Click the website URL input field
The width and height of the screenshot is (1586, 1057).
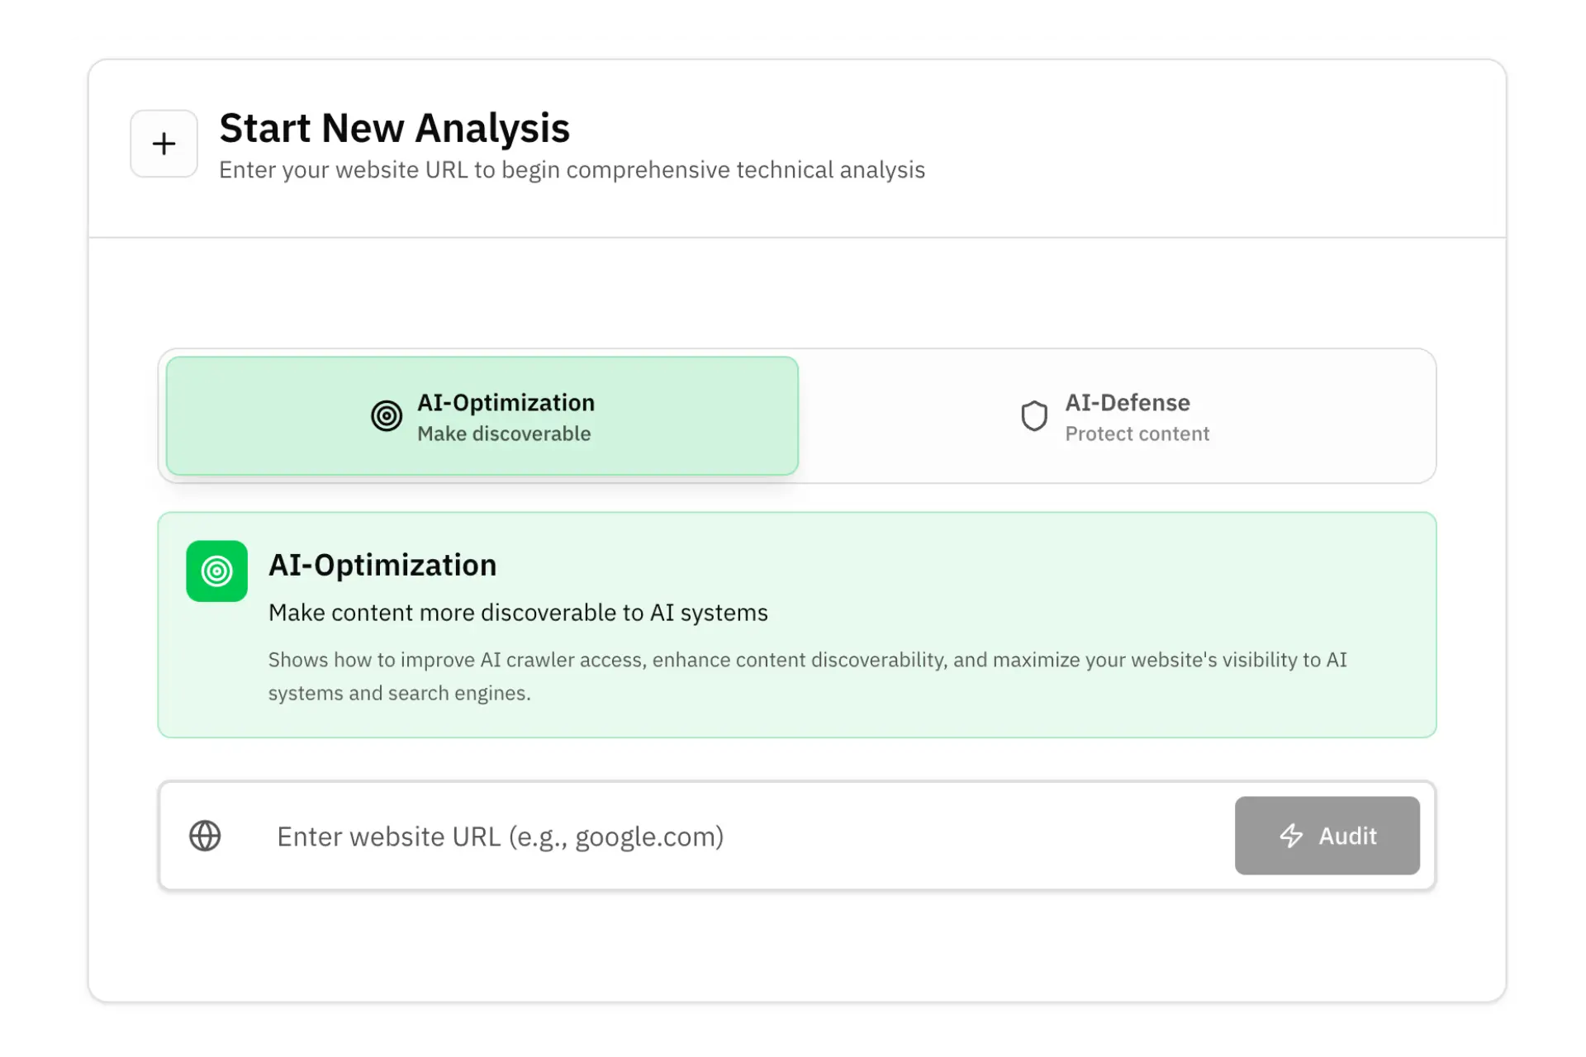(661, 836)
